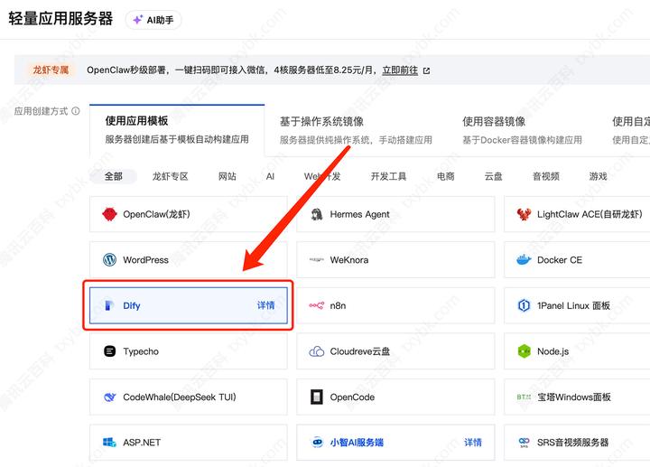The width and height of the screenshot is (650, 467).
Task: Click the n8n template name
Action: [338, 305]
